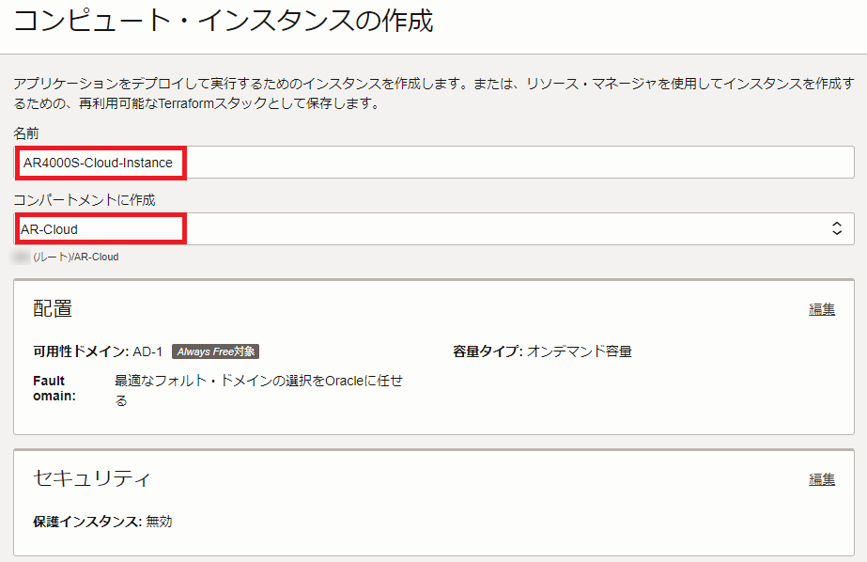Click the コンパートメントに作成 label

tap(84, 199)
